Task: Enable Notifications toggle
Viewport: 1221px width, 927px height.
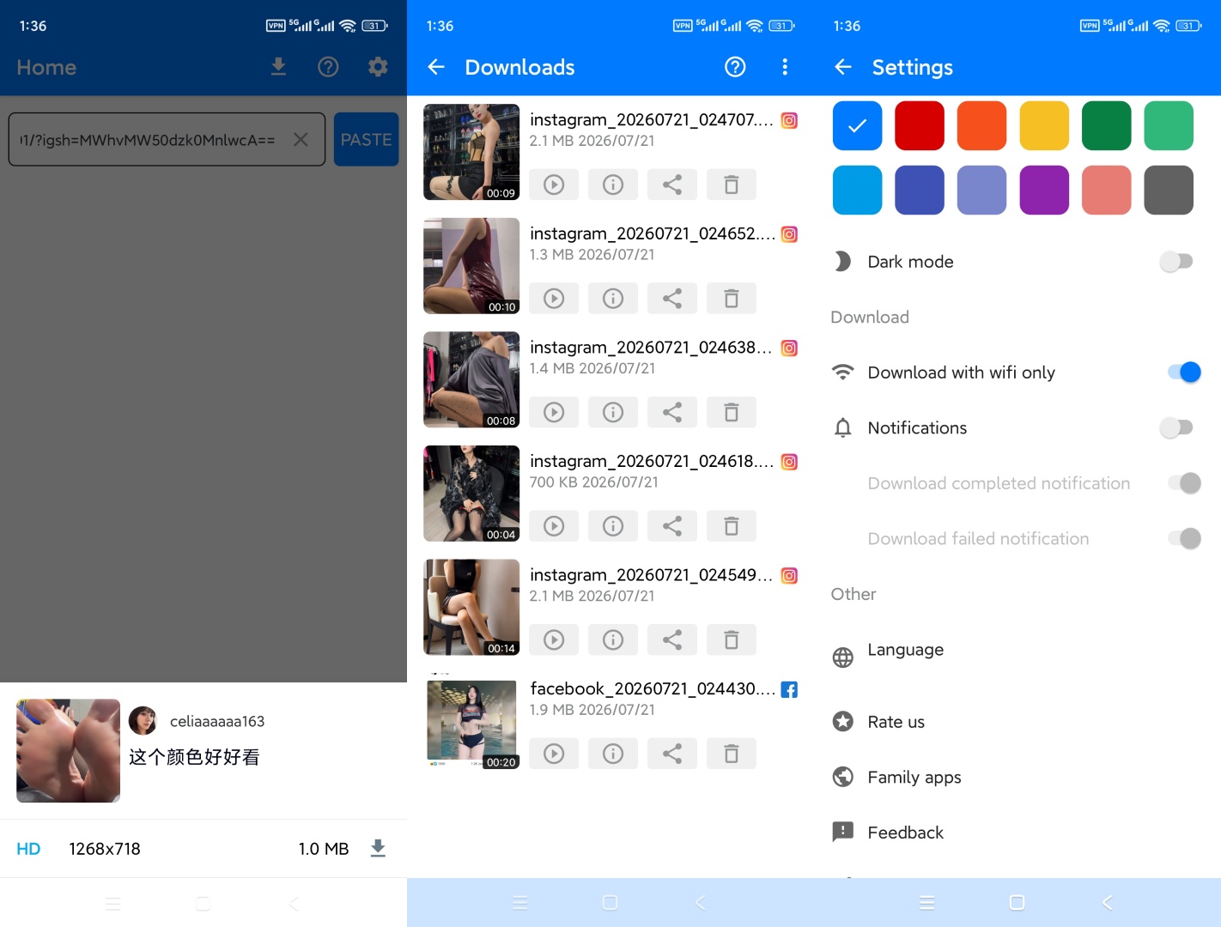Action: 1176,427
